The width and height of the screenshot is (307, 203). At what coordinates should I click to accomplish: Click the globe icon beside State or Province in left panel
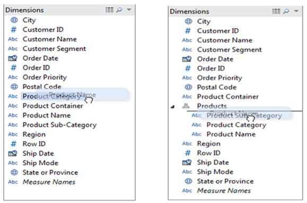click(14, 172)
